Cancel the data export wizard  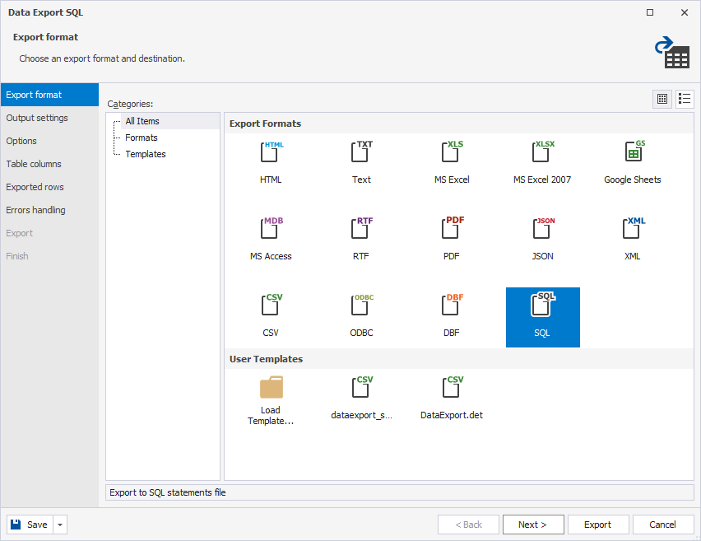pyautogui.click(x=662, y=525)
